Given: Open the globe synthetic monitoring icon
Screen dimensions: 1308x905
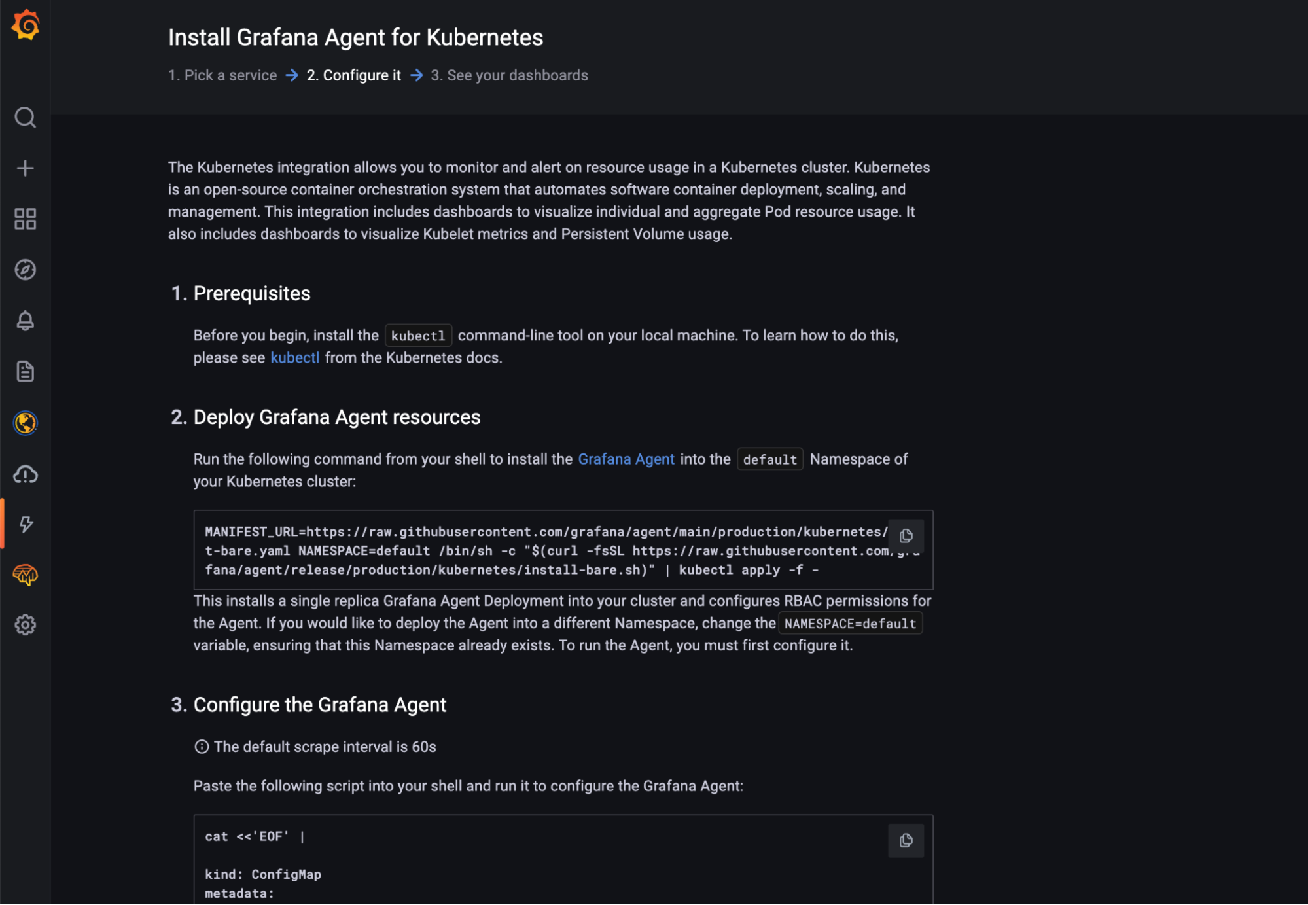Looking at the screenshot, I should click(x=26, y=423).
